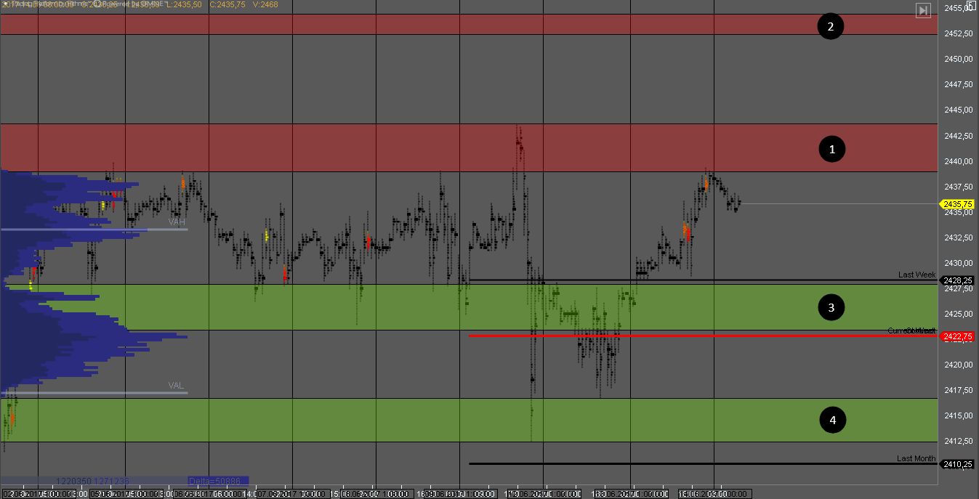
Task: Click the Delta=50886 volume label
Action: (218, 481)
